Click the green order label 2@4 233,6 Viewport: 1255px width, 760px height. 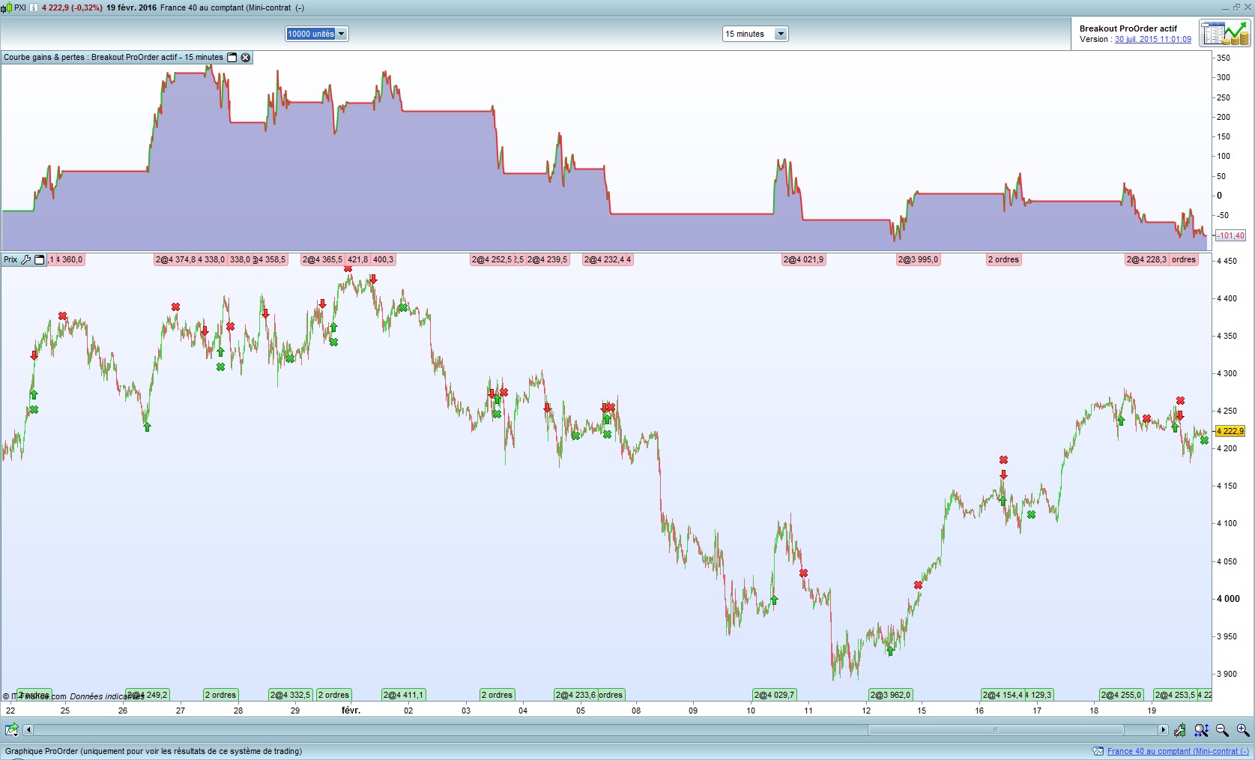pos(575,695)
